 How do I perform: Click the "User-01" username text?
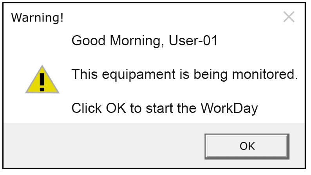click(x=193, y=41)
